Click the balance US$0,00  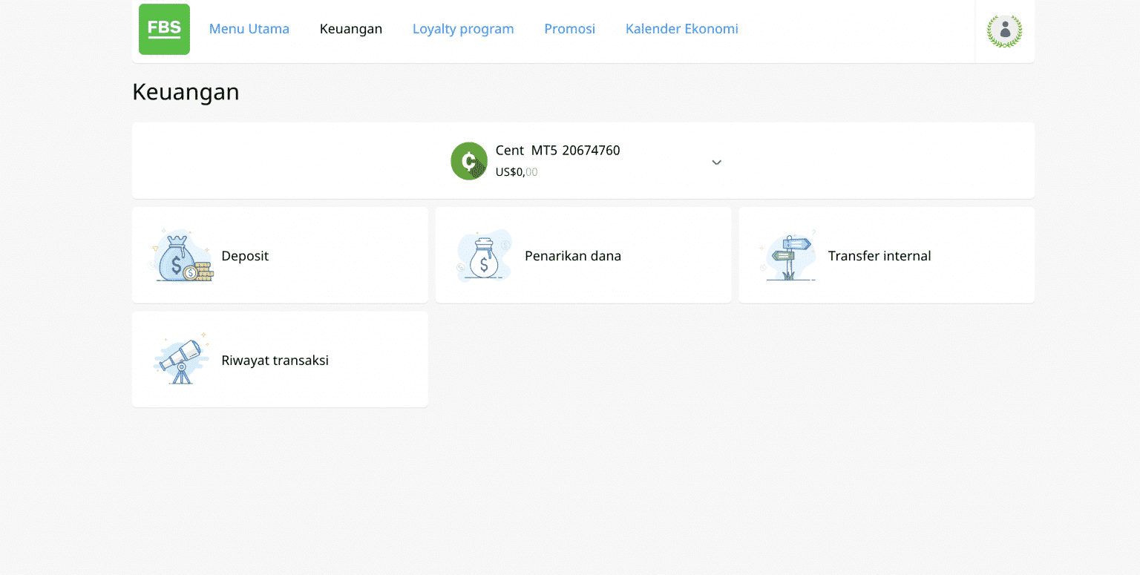(517, 172)
